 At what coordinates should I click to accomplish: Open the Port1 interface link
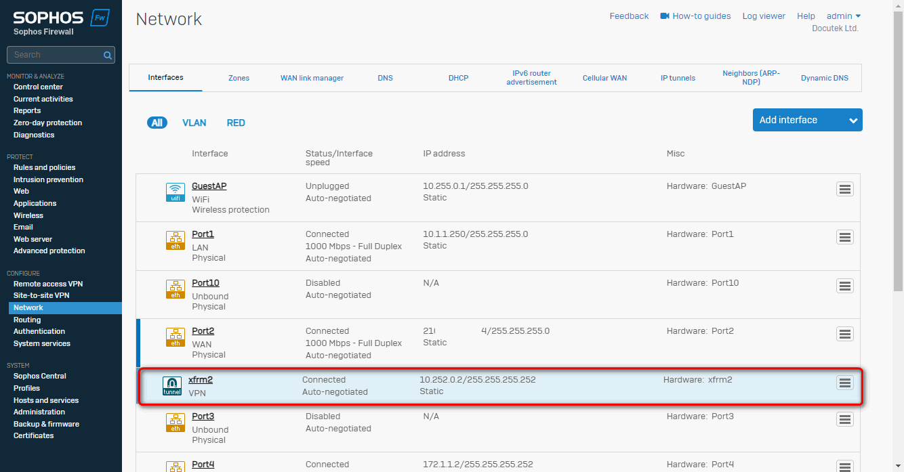click(203, 234)
